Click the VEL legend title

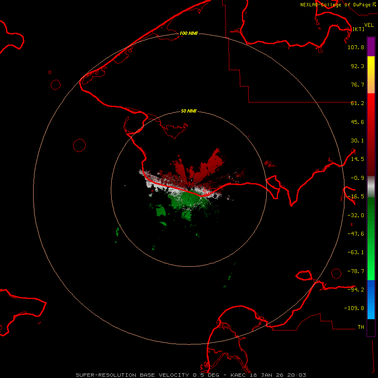pyautogui.click(x=369, y=25)
